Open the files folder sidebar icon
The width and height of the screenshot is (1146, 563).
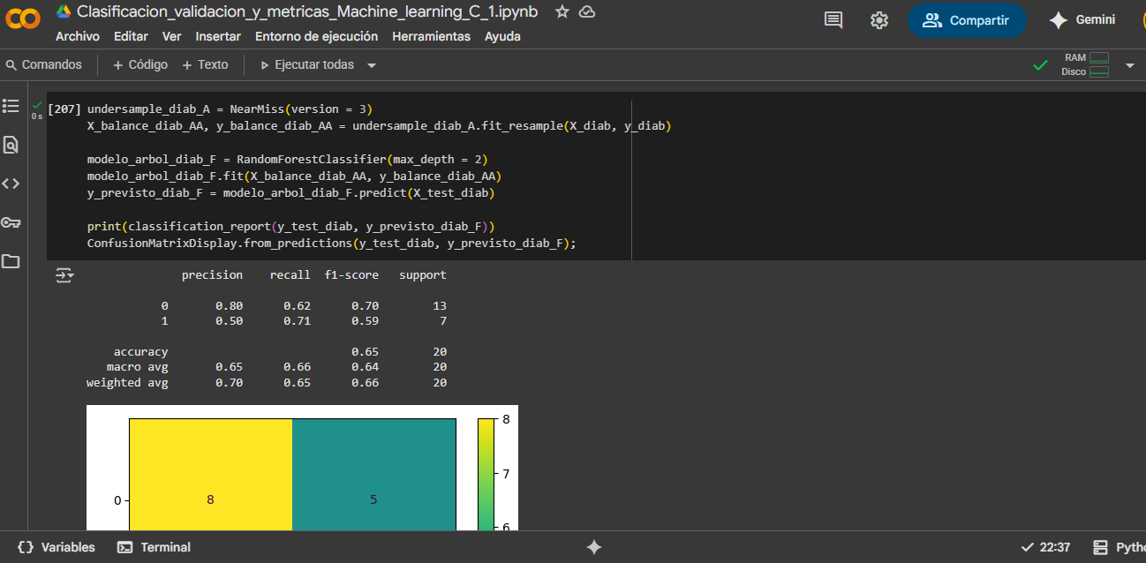[11, 261]
